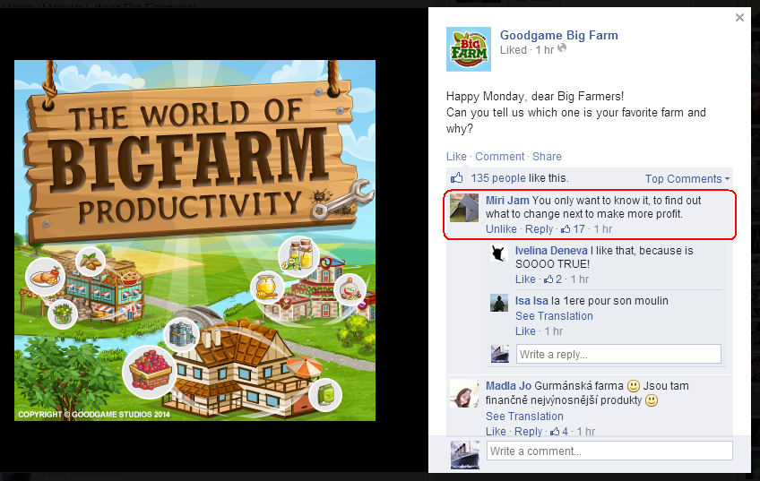Expand See Translation under Madla Jo's comment

524,417
